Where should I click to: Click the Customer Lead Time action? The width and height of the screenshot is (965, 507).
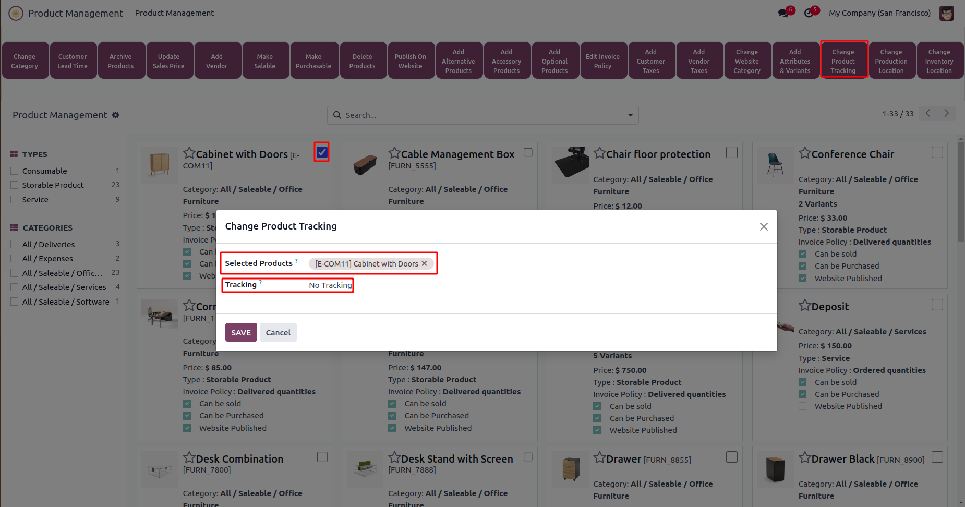(73, 61)
